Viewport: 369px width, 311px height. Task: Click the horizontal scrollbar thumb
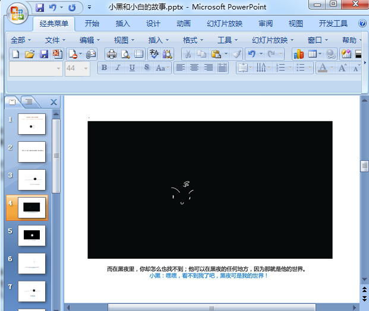pyautogui.click(x=212, y=307)
